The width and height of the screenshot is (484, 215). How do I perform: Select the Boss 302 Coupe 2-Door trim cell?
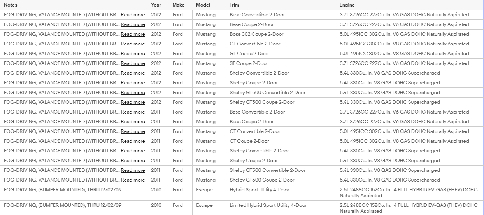pos(256,34)
